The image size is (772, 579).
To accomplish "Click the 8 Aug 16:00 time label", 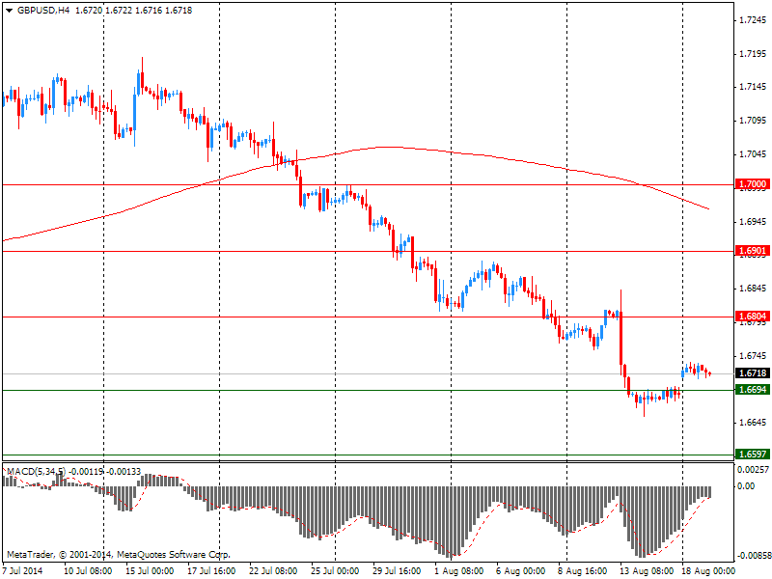I will (583, 571).
